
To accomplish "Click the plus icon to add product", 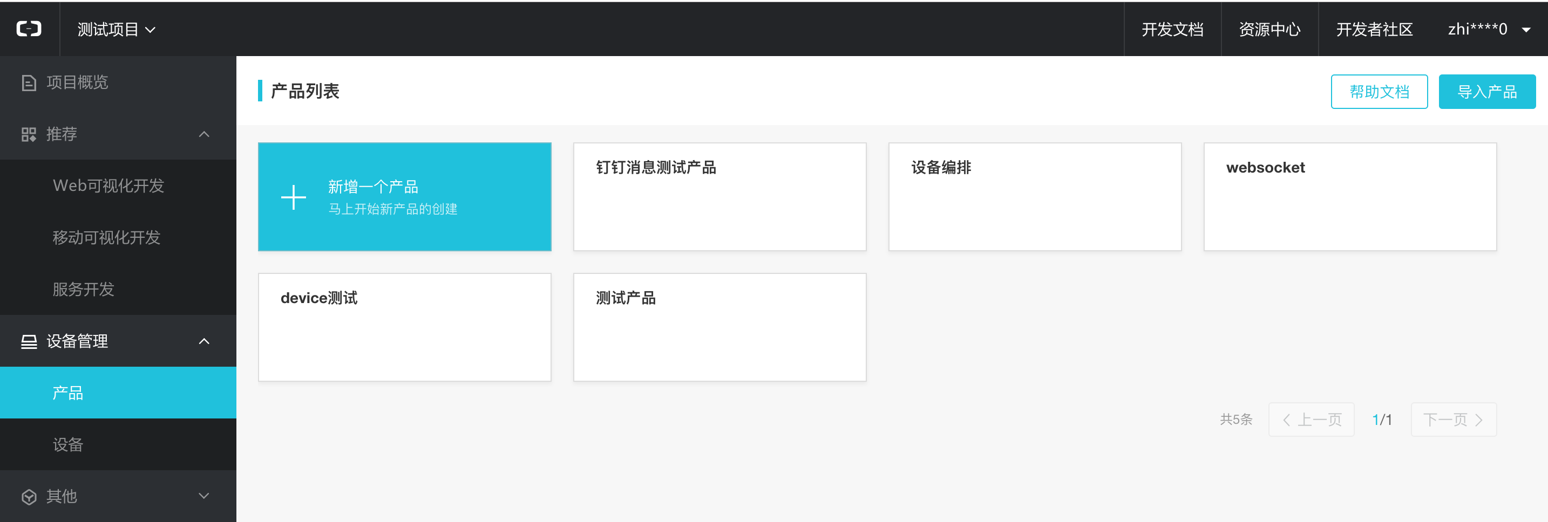I will 293,197.
